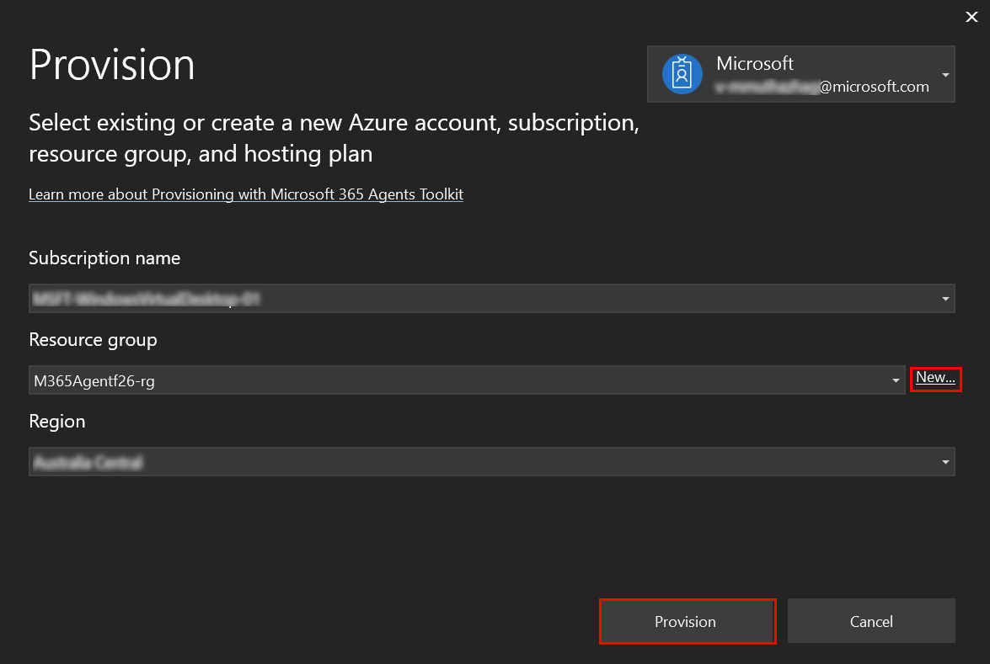Expand the Region dropdown arrow
Image resolution: width=990 pixels, height=664 pixels.
click(945, 462)
